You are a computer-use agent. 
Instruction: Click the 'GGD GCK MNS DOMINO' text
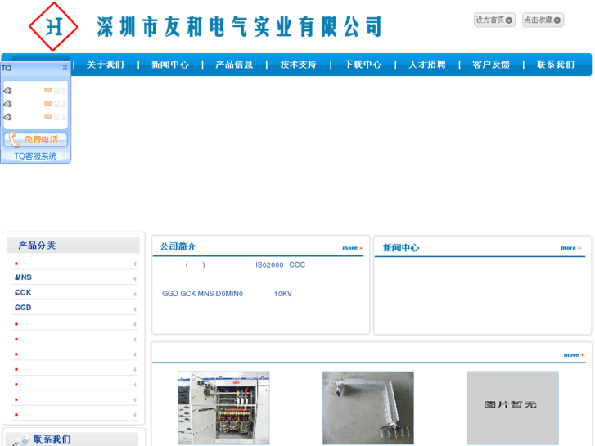pyautogui.click(x=202, y=294)
